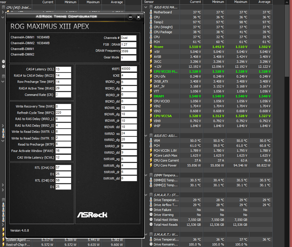Click the thermometer icon beside DIMM[0] Temp
Viewport: 292px width, 247px height.
[x=151, y=180]
